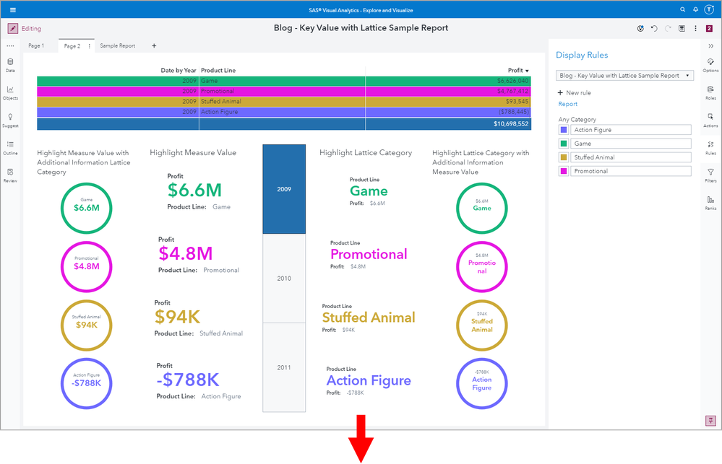Open the Objects pane icon
Screen dimensions: 722x464
(10, 89)
